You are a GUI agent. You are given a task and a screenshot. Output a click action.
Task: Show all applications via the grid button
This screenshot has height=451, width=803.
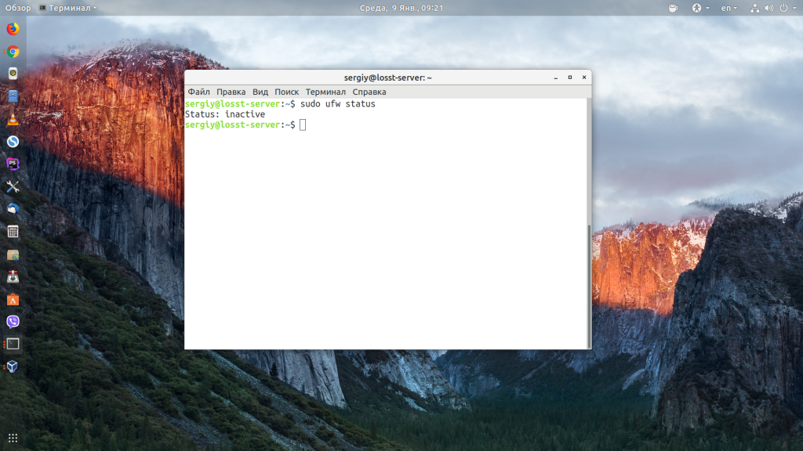[x=13, y=436]
